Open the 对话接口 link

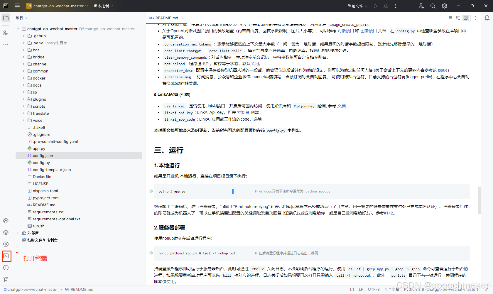[345, 31]
